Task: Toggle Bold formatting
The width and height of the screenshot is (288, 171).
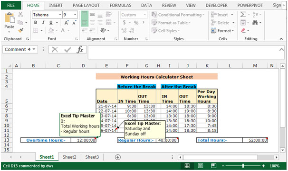Action: (36, 23)
